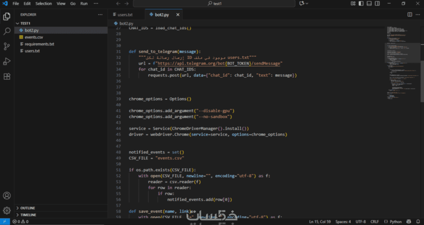Open the Extensions view
Viewport: 424px width, 225px height.
click(x=7, y=77)
